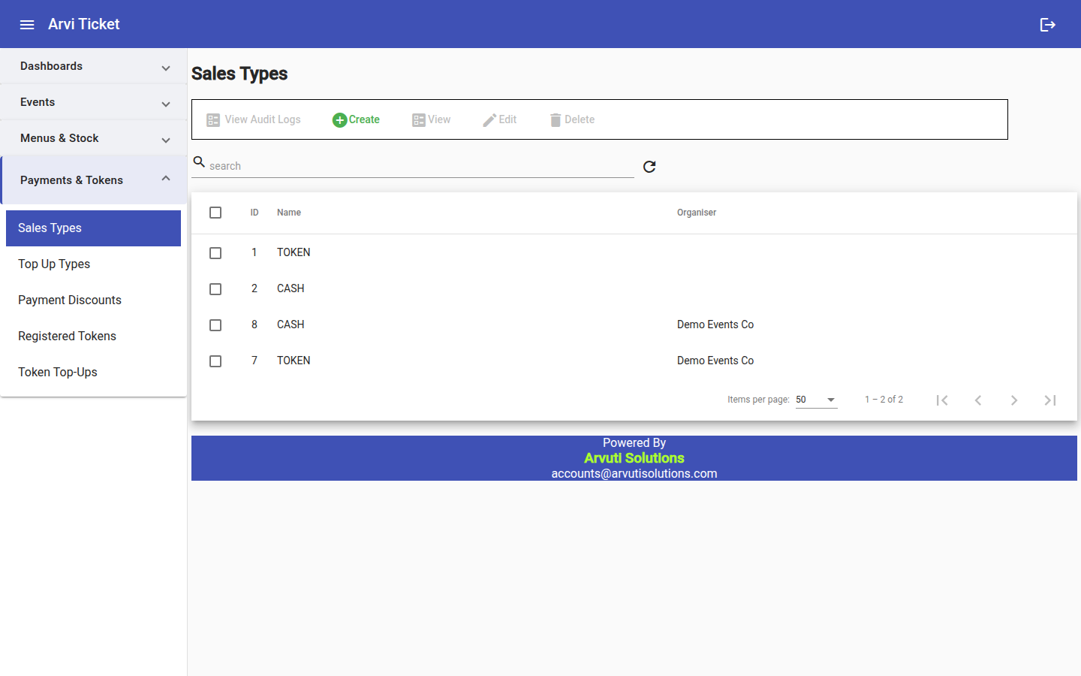Click CASH name in row ID 2
This screenshot has height=676, width=1081.
[291, 288]
